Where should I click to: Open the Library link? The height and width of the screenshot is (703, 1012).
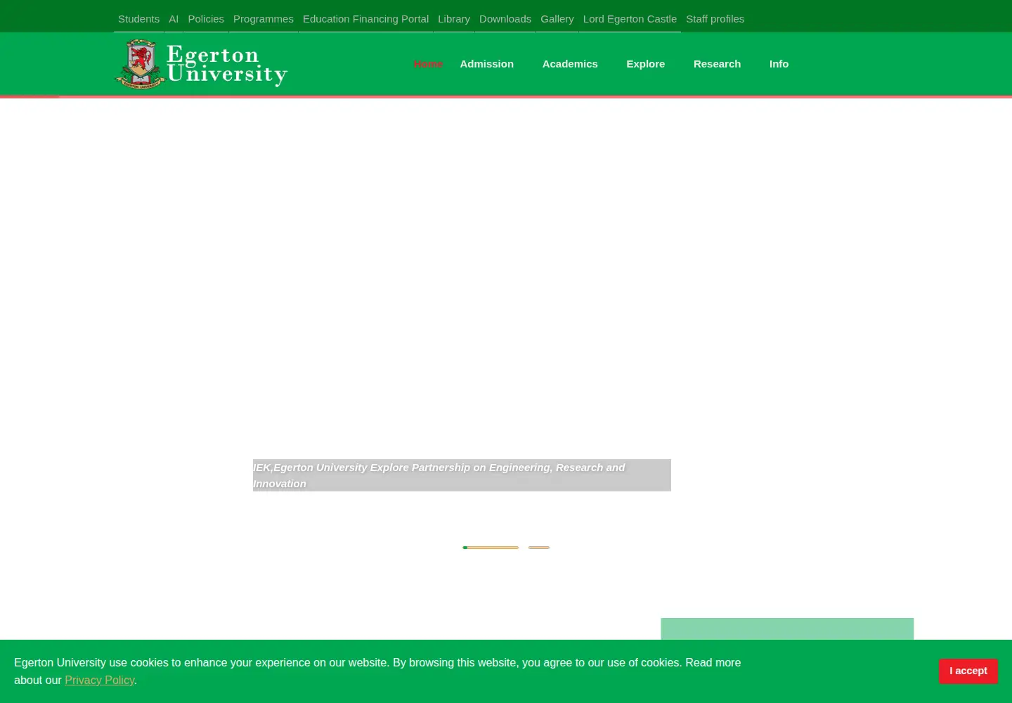point(454,19)
